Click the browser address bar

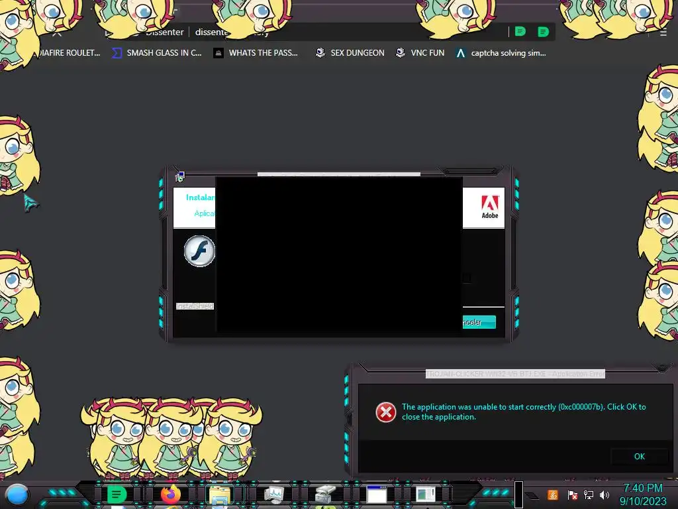click(346, 32)
